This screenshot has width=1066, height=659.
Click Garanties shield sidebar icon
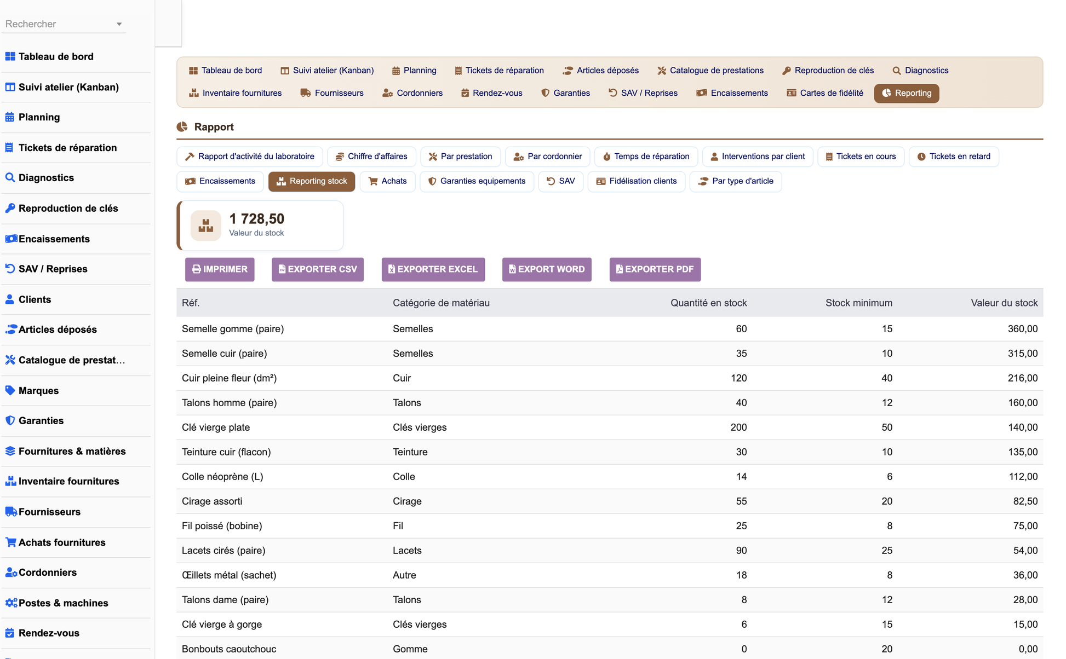coord(10,420)
